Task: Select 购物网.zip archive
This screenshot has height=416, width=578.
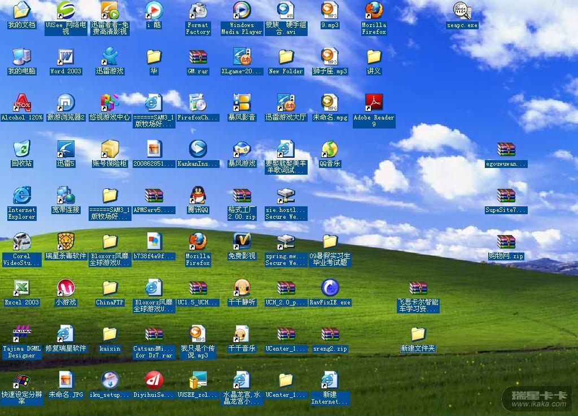Action: pyautogui.click(x=506, y=241)
